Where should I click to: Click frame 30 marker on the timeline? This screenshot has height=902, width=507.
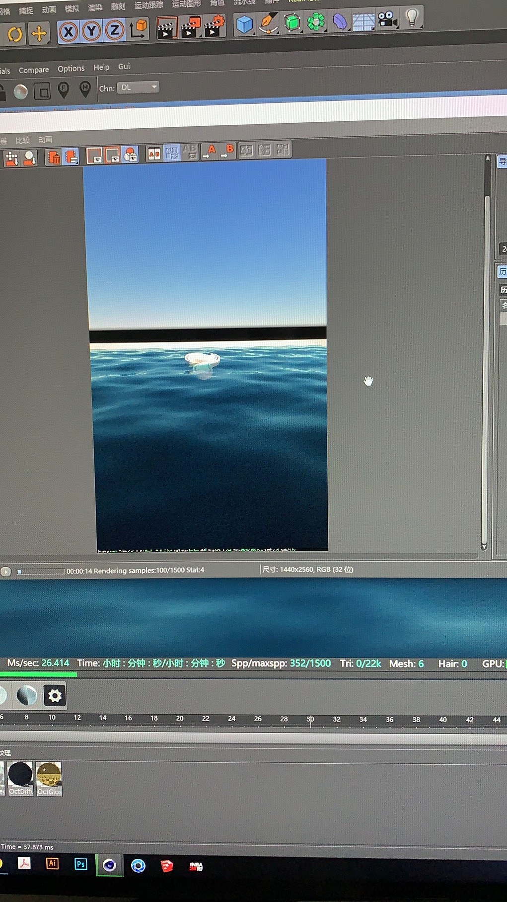(310, 719)
